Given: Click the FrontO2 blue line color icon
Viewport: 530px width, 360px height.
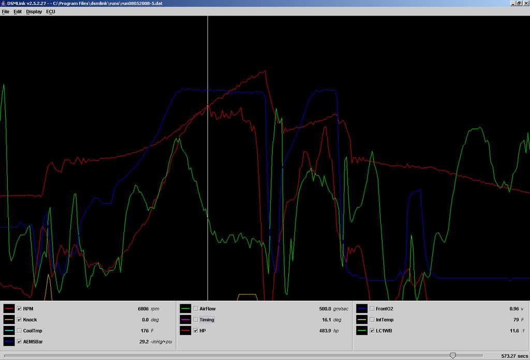Looking at the screenshot, I should tap(362, 309).
